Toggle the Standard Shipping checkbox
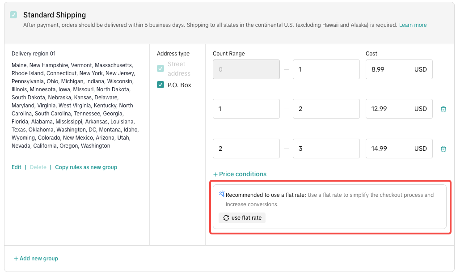The width and height of the screenshot is (456, 272). [x=14, y=15]
